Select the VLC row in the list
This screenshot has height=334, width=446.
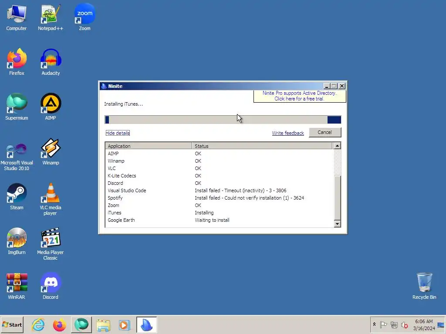coord(219,168)
